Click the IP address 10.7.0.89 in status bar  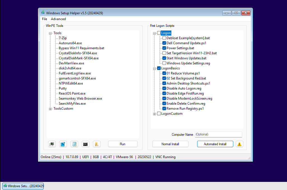tap(72, 157)
